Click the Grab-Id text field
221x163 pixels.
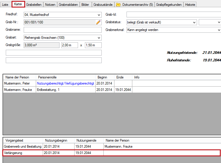pyautogui.click(x=173, y=15)
